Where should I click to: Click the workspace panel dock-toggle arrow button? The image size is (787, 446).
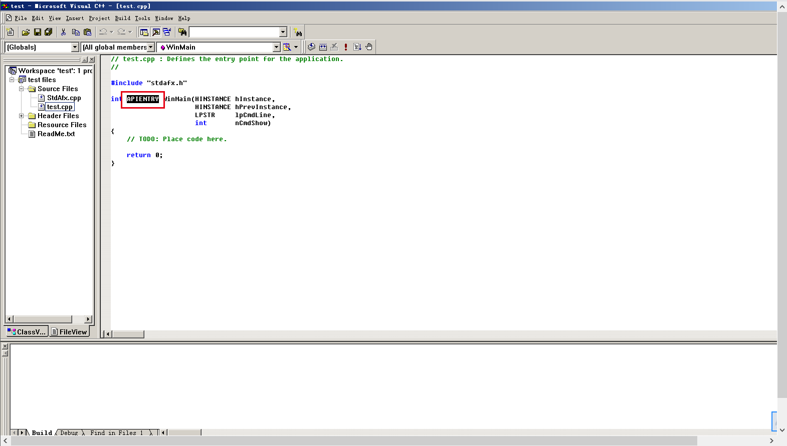click(x=85, y=60)
